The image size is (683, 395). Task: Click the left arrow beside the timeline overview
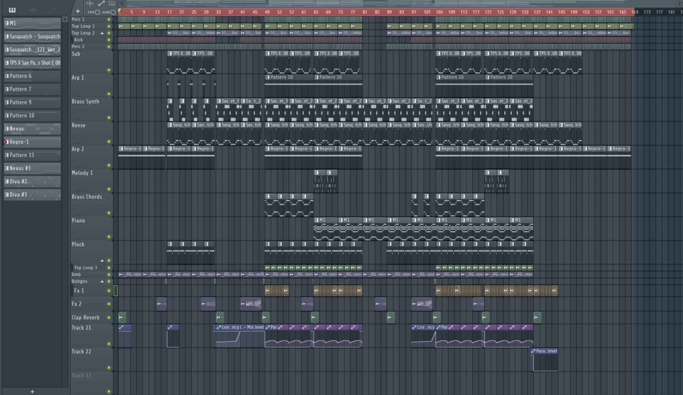(x=122, y=3)
